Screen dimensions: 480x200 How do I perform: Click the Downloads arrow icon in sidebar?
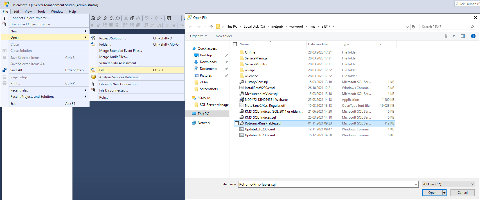click(x=196, y=62)
